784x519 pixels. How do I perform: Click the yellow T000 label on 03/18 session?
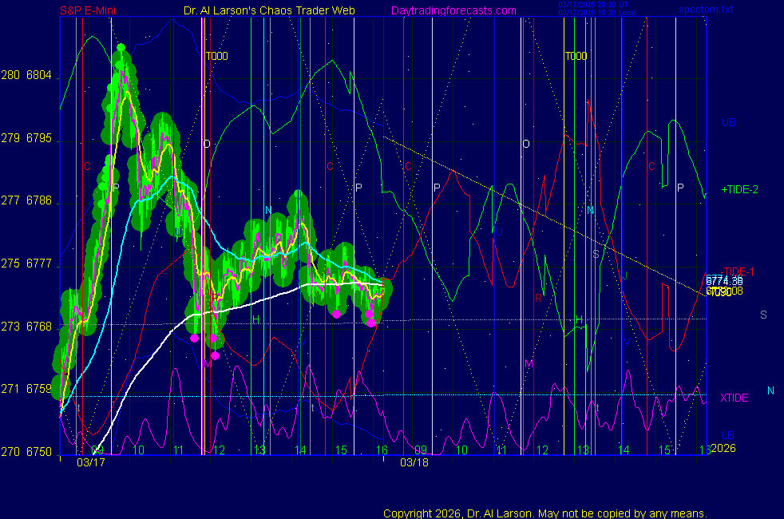[x=576, y=56]
